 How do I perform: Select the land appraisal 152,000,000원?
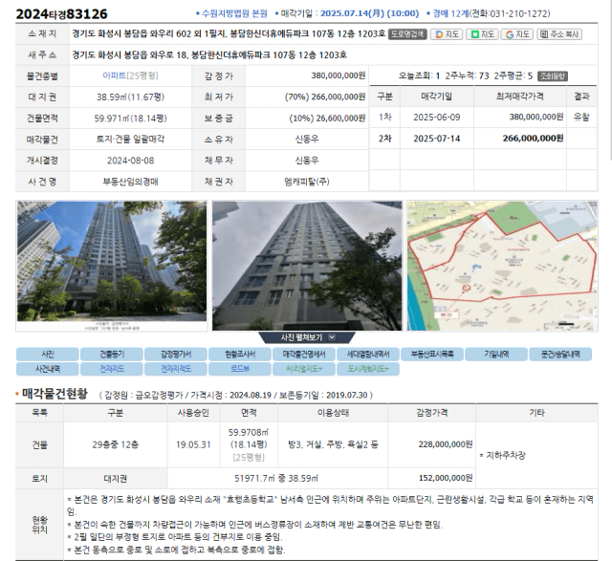pyautogui.click(x=446, y=478)
